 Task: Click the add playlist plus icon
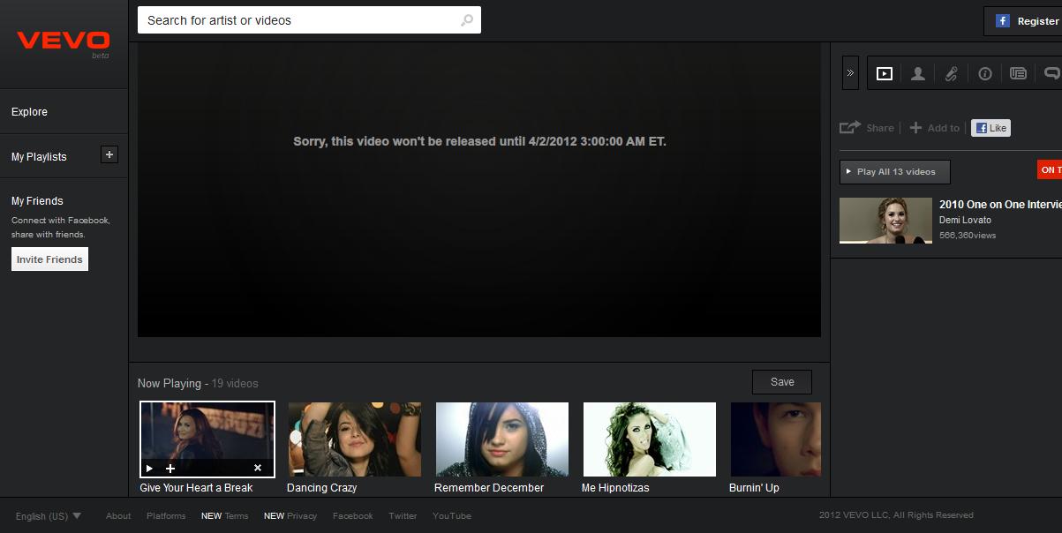point(109,155)
